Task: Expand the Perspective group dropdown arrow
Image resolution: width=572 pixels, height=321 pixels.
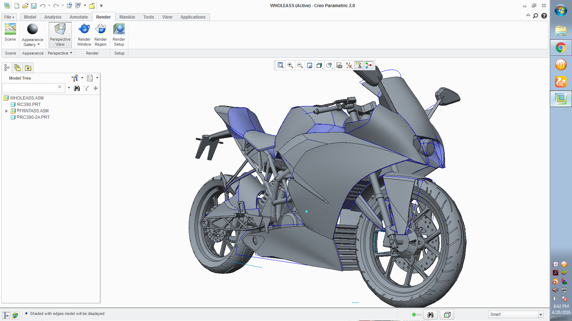Action: (x=71, y=53)
